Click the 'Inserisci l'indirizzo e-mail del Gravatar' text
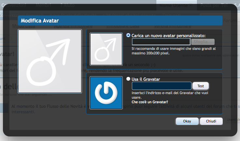 170,95
